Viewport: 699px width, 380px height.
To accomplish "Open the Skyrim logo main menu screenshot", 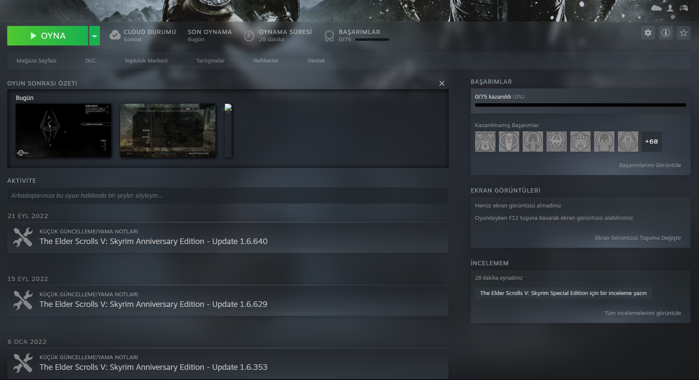I will coord(63,130).
